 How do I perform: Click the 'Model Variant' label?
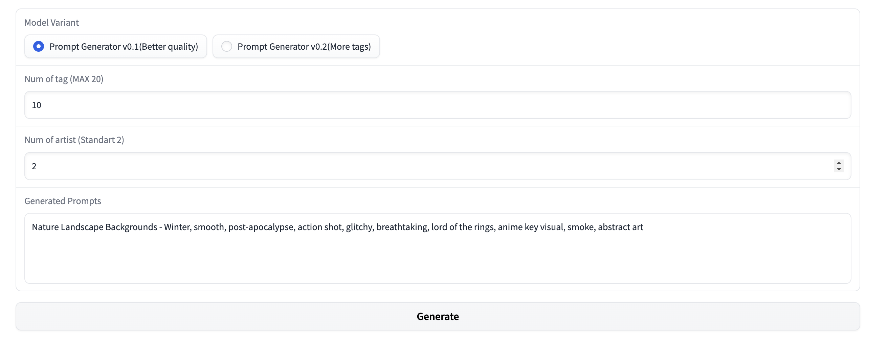[51, 23]
